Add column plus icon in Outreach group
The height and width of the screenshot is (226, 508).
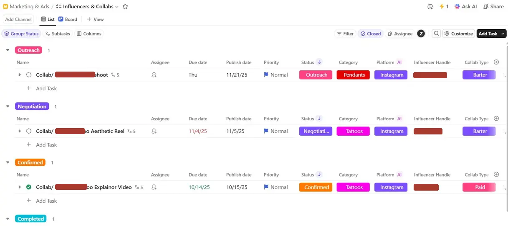click(496, 62)
